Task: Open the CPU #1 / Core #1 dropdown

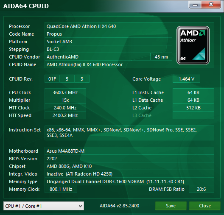Action: pos(44,206)
